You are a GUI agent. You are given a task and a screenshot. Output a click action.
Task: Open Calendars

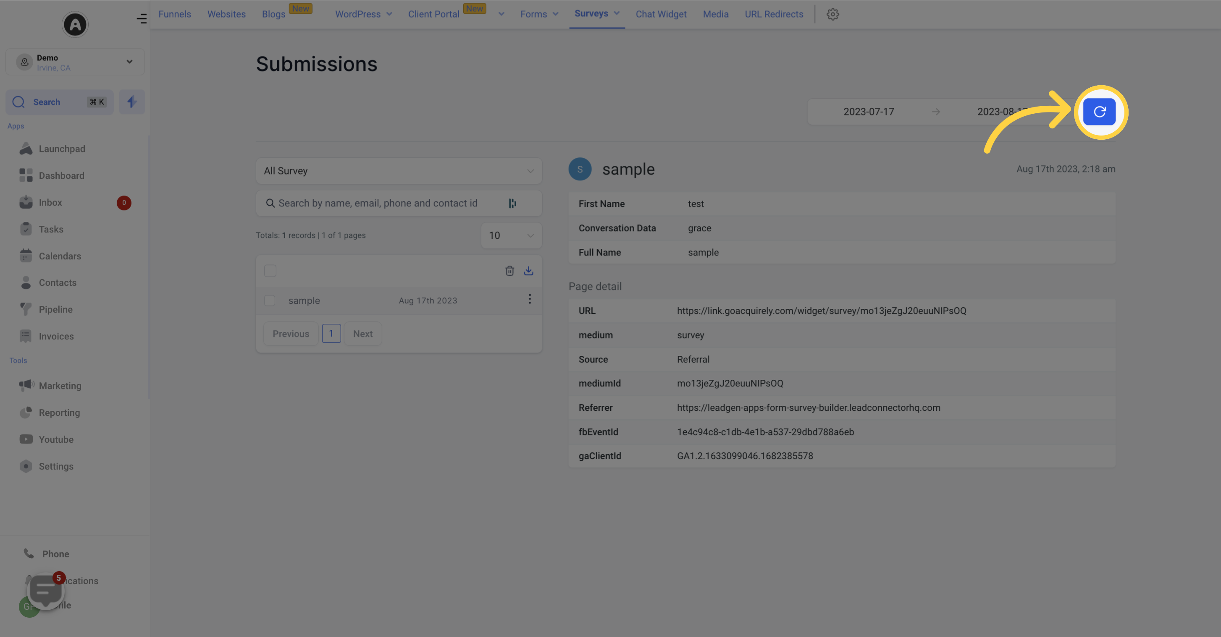pos(60,256)
